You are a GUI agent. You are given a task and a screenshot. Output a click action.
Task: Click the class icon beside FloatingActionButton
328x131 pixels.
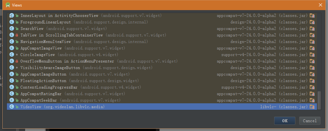pos(12,80)
